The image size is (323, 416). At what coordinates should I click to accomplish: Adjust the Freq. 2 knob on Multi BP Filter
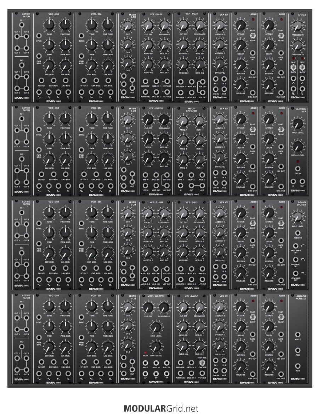[183, 140]
